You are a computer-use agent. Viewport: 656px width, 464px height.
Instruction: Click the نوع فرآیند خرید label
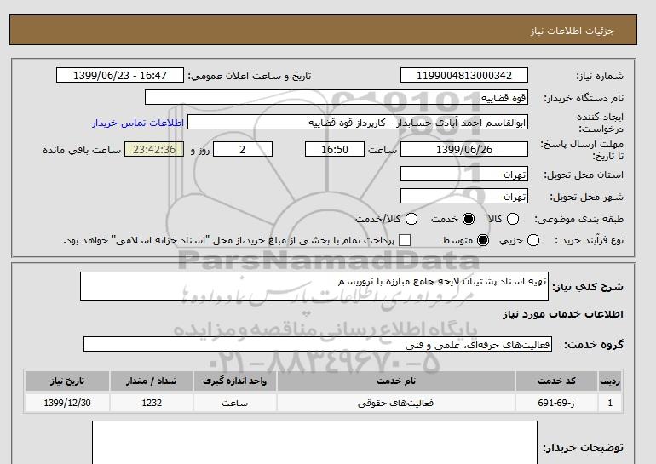click(x=589, y=240)
